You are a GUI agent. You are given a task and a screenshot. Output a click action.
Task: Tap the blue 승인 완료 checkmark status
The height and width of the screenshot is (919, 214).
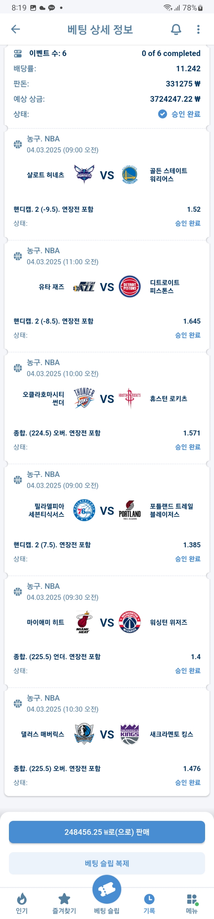coord(162,114)
